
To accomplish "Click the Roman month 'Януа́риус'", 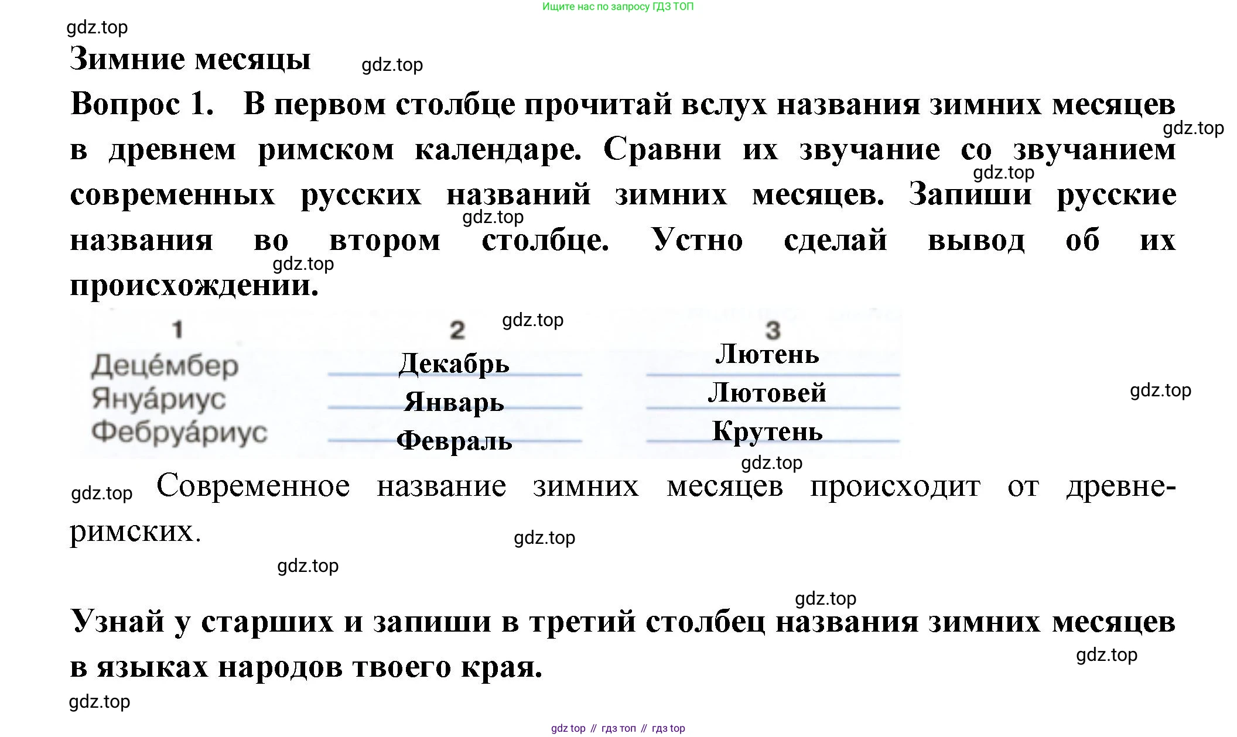I will click(x=158, y=399).
